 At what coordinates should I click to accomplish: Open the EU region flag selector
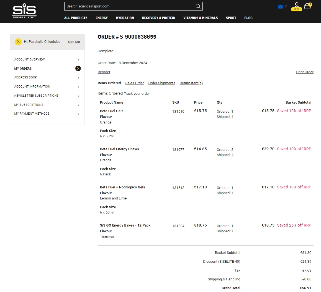click(282, 6)
